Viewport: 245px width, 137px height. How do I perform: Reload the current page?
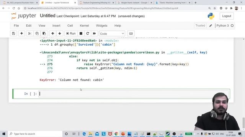tap(14, 8)
